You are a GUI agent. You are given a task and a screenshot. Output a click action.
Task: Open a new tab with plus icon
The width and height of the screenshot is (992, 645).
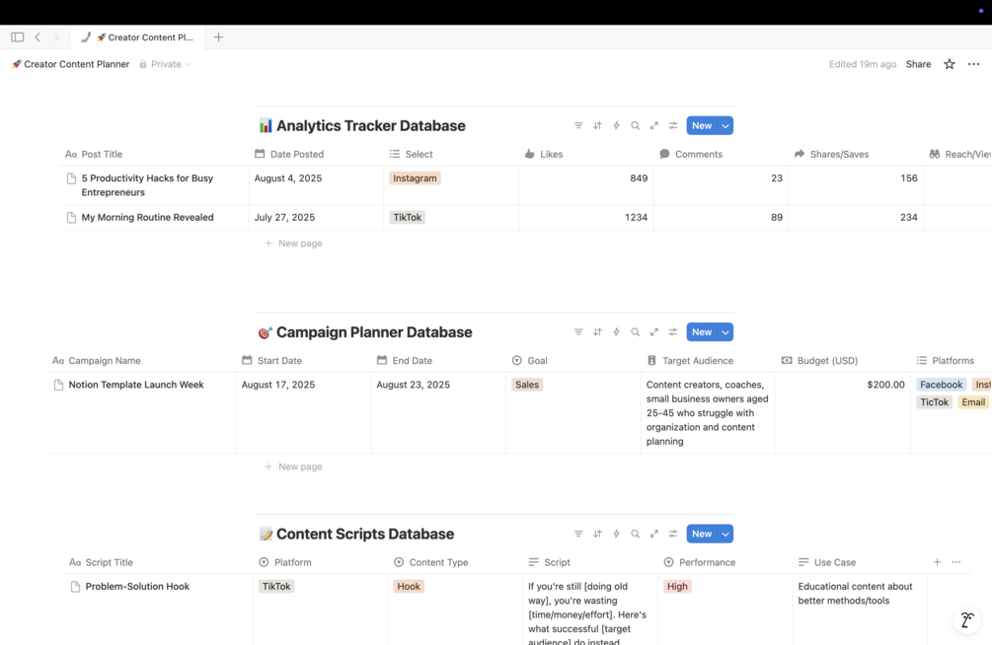coord(218,37)
